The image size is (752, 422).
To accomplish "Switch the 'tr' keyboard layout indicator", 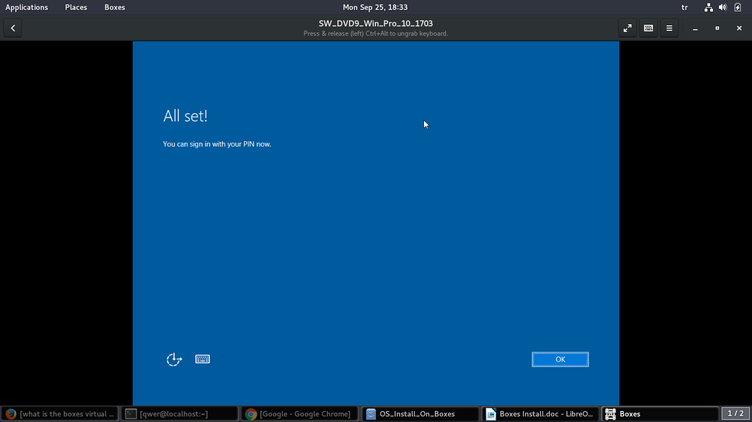I will click(684, 7).
